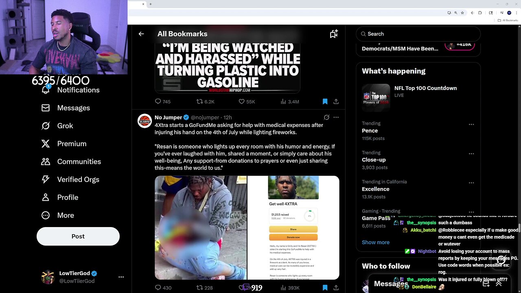
Task: Open the No Jumper display name link
Action: [x=168, y=117]
